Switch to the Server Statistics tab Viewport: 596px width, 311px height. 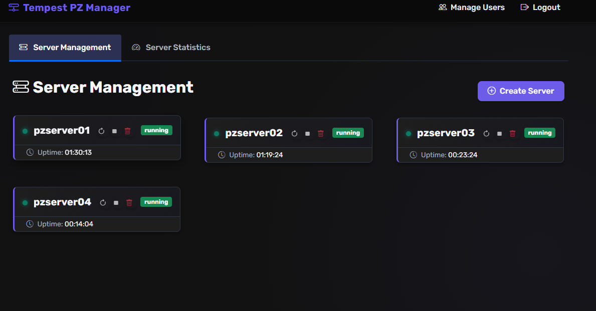click(x=171, y=48)
